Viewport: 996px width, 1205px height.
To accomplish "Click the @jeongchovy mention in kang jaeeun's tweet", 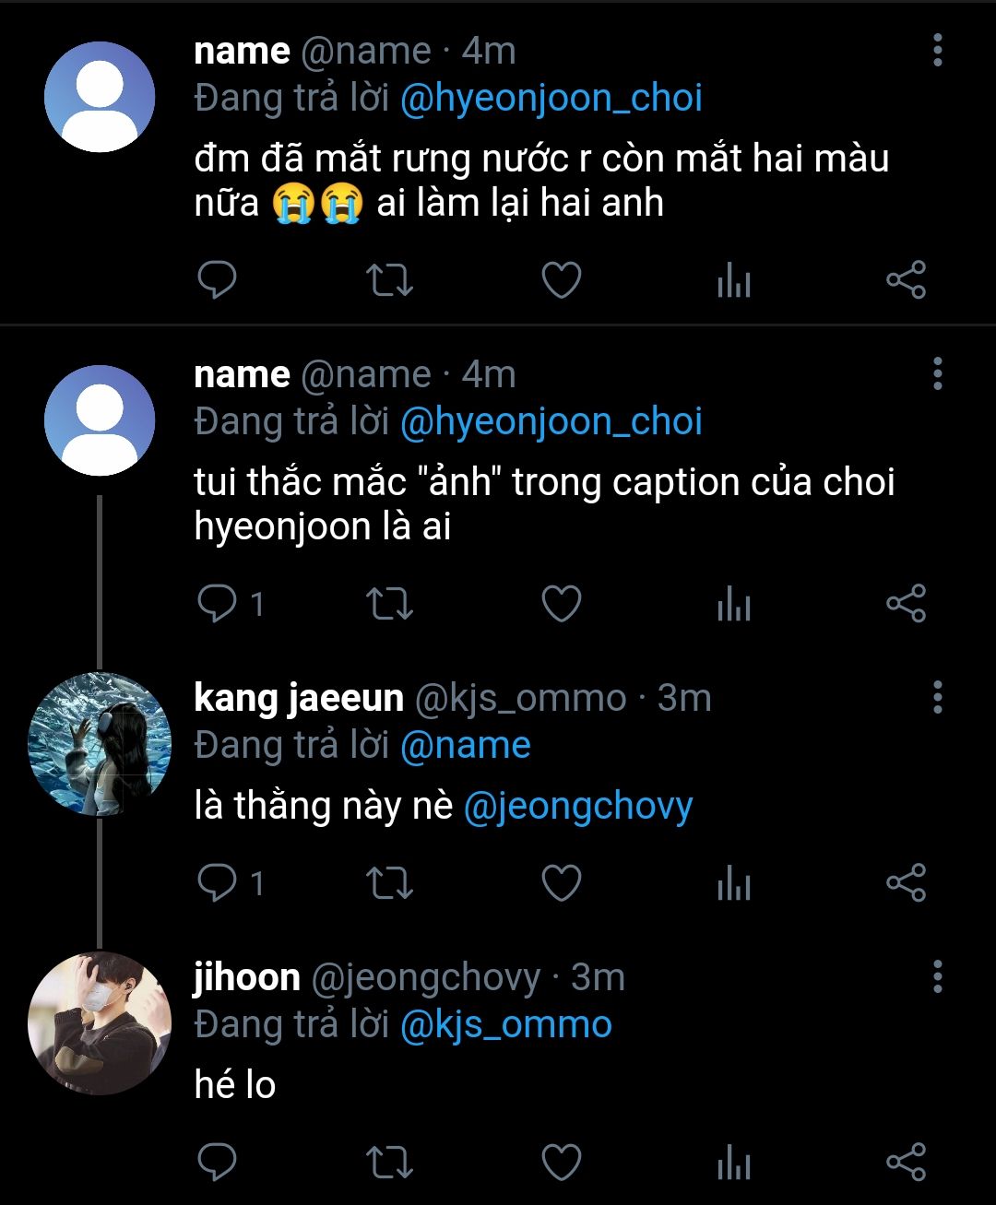I will click(577, 806).
